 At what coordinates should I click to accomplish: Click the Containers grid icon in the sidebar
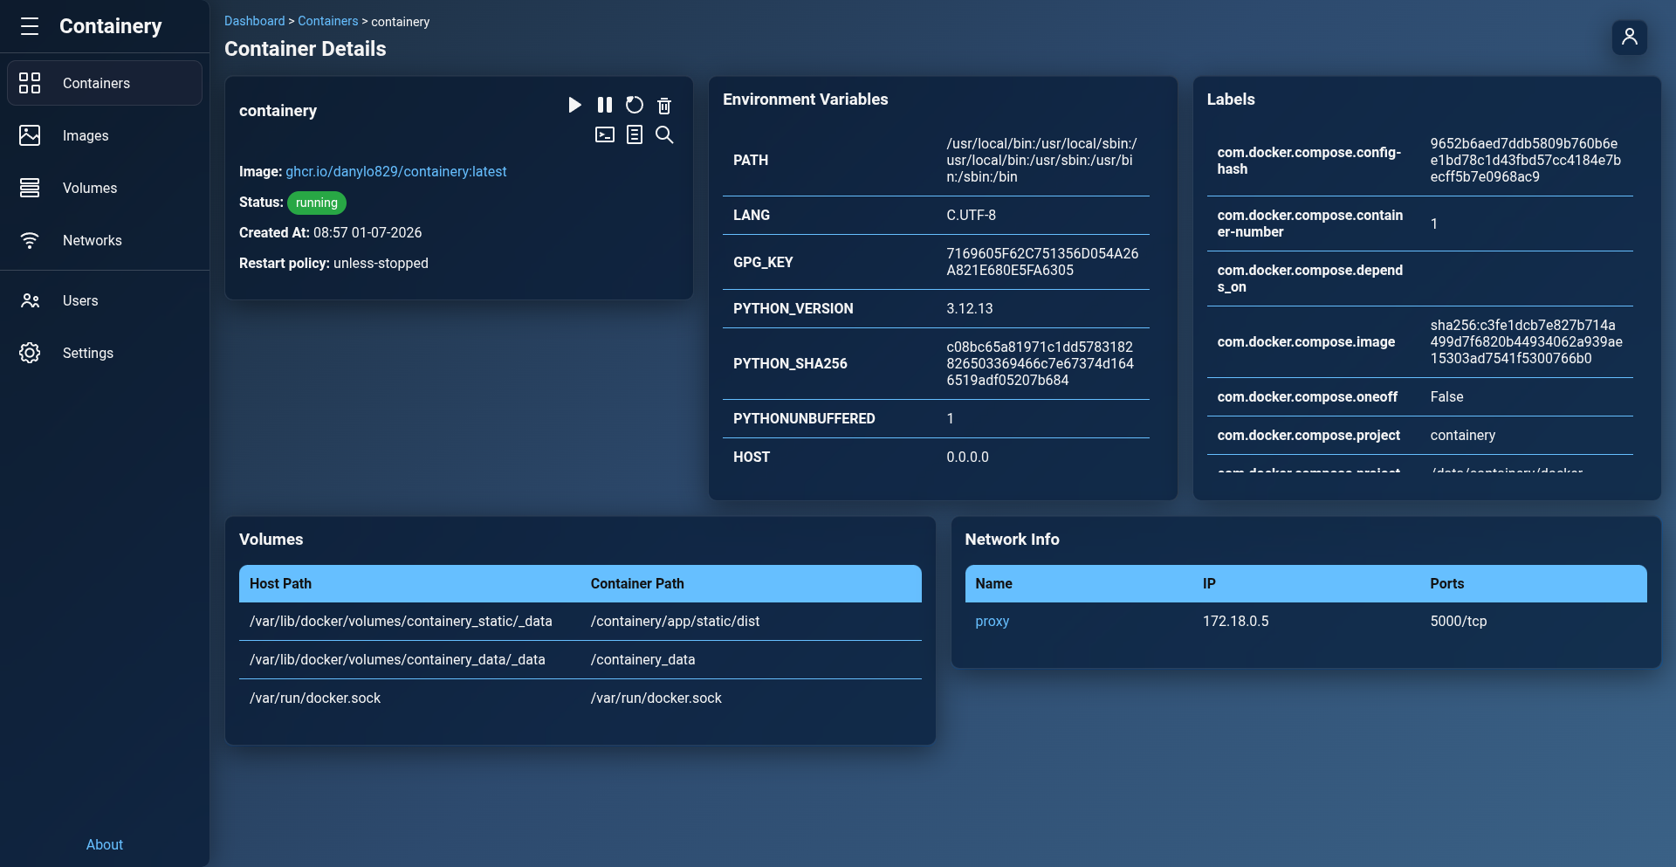30,83
